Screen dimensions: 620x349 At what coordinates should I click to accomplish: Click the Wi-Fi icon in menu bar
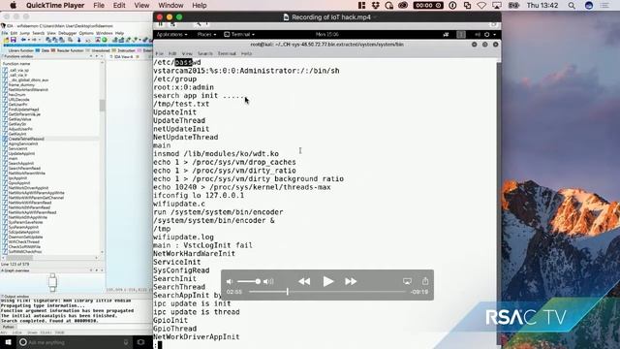coord(481,5)
